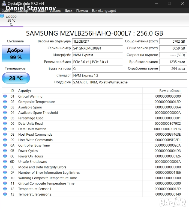Click the raw value 000000000011E6

click(x=168, y=173)
